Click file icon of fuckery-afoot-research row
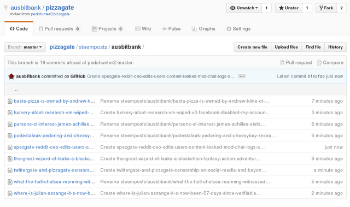Screen dimensions: 350x207 [10, 113]
